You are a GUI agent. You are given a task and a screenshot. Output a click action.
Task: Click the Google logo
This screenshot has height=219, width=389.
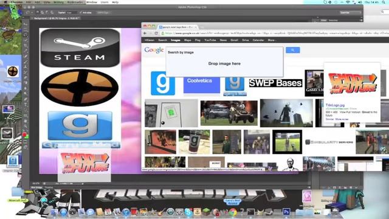click(x=154, y=50)
